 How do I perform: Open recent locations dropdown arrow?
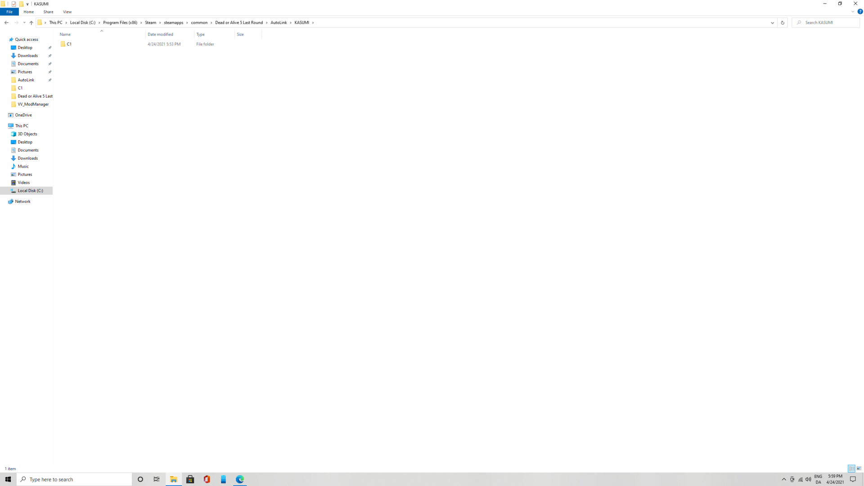(24, 22)
